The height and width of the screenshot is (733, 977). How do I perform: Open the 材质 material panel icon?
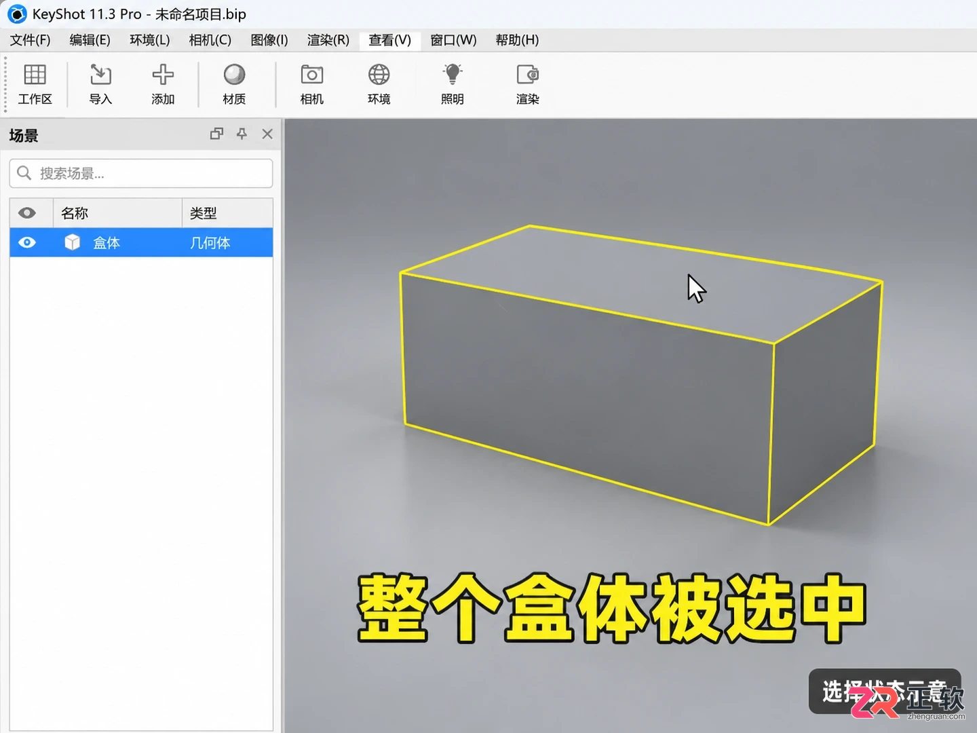tap(234, 75)
